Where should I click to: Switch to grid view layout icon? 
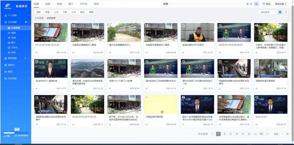(280, 12)
